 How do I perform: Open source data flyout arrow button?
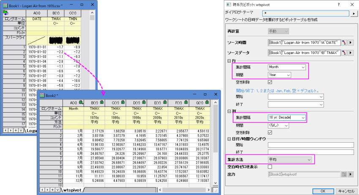tap(351, 53)
